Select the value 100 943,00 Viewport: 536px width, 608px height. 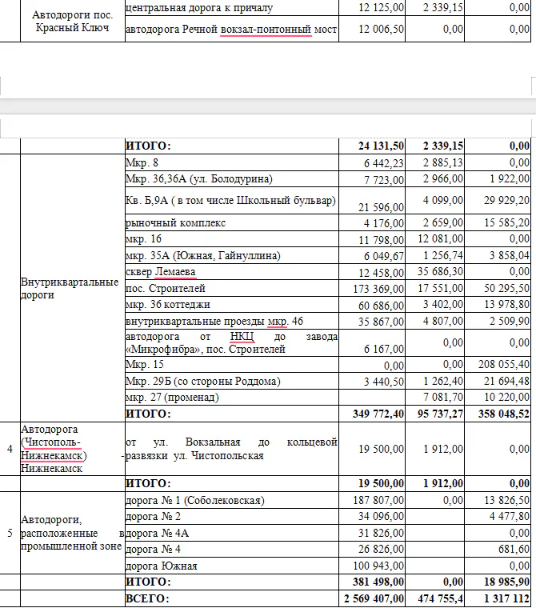(x=378, y=566)
